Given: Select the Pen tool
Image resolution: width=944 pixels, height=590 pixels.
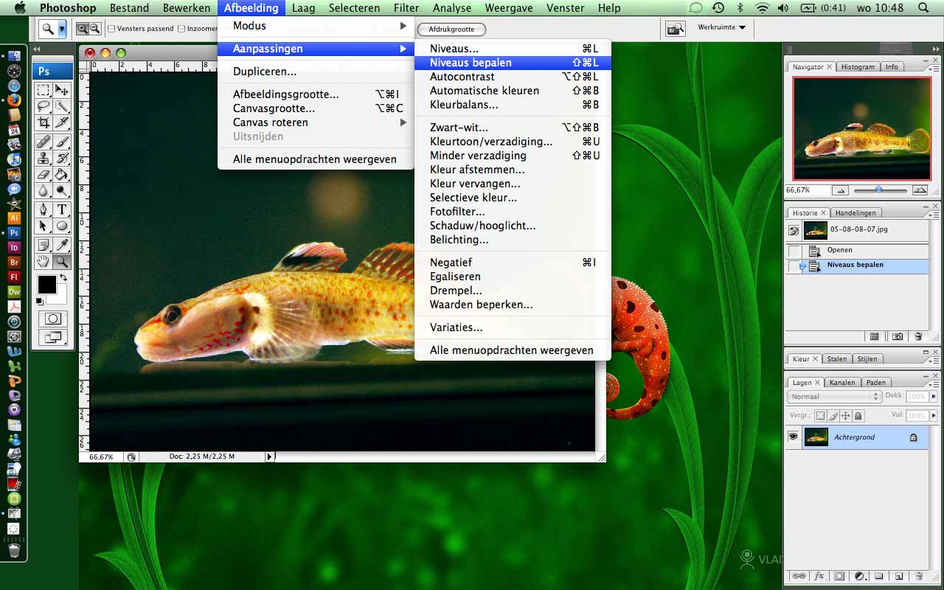Looking at the screenshot, I should tap(44, 209).
